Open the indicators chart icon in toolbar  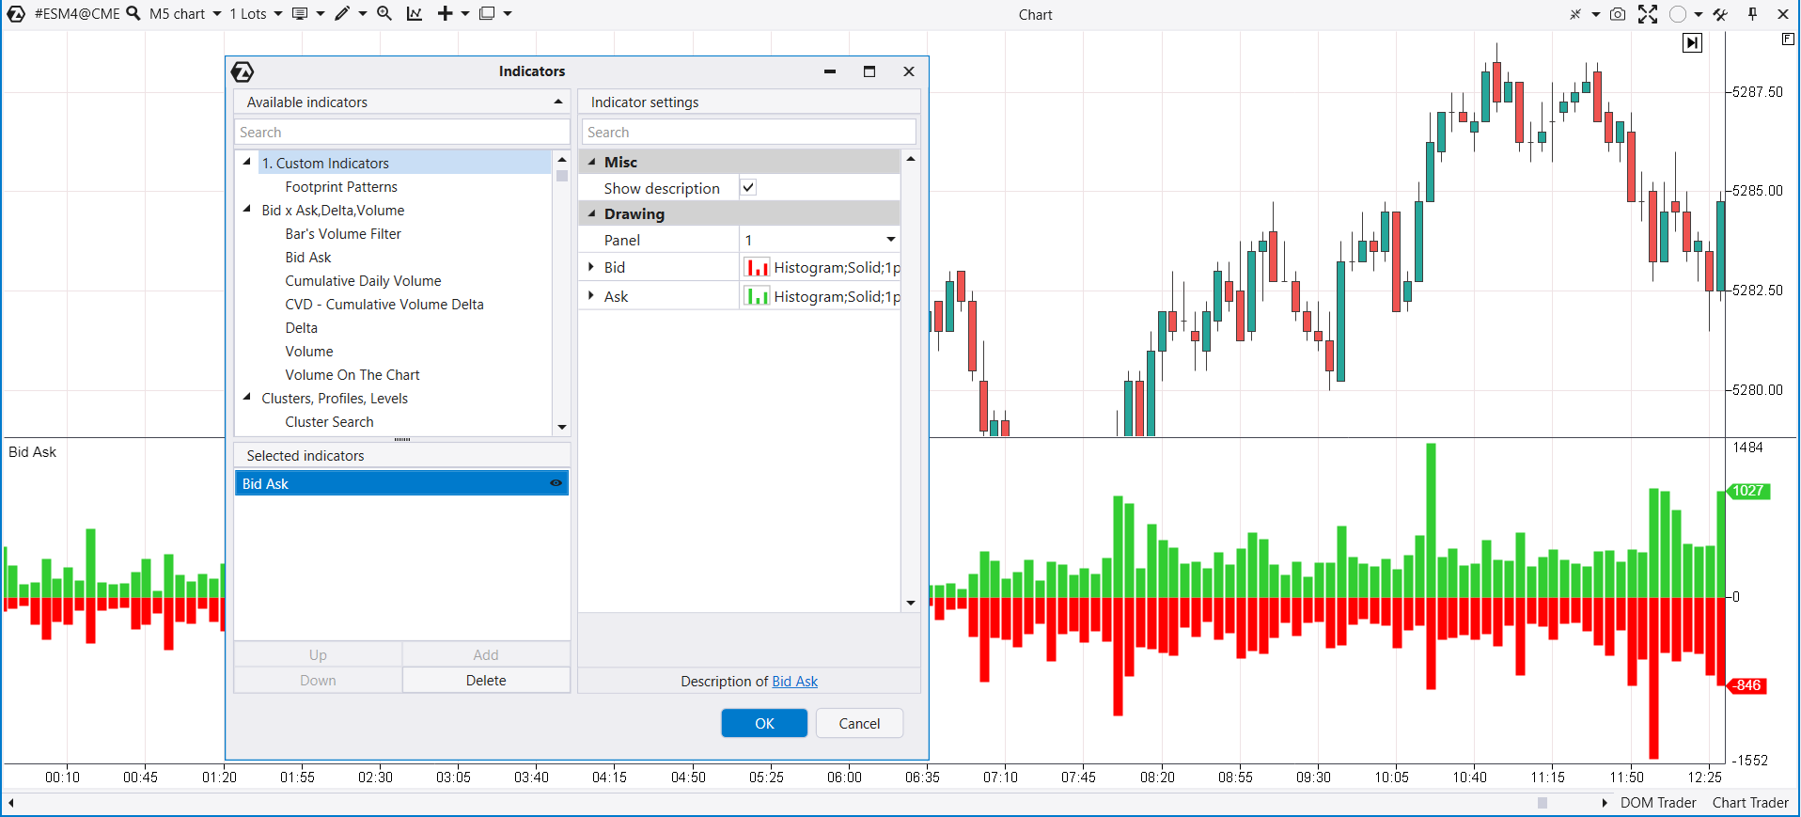click(x=415, y=14)
